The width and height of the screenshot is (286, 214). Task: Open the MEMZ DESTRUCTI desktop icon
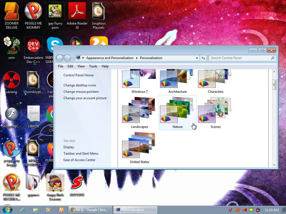(33, 153)
